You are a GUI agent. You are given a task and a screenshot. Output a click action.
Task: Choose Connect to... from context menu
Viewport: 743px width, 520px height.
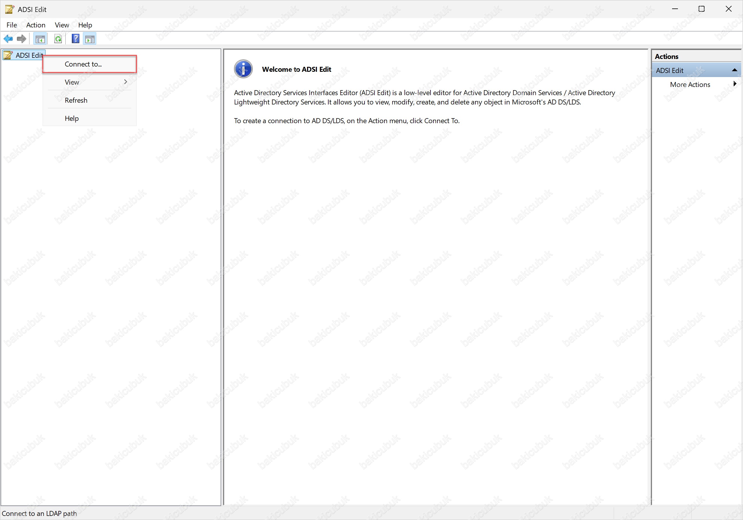90,64
